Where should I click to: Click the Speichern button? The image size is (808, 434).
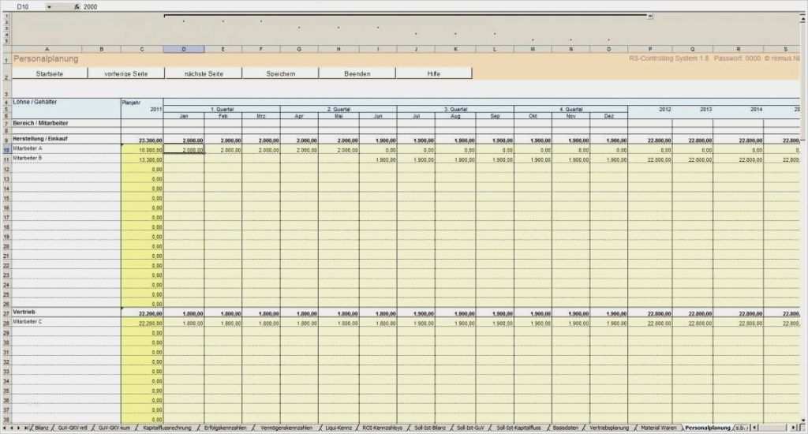click(280, 73)
